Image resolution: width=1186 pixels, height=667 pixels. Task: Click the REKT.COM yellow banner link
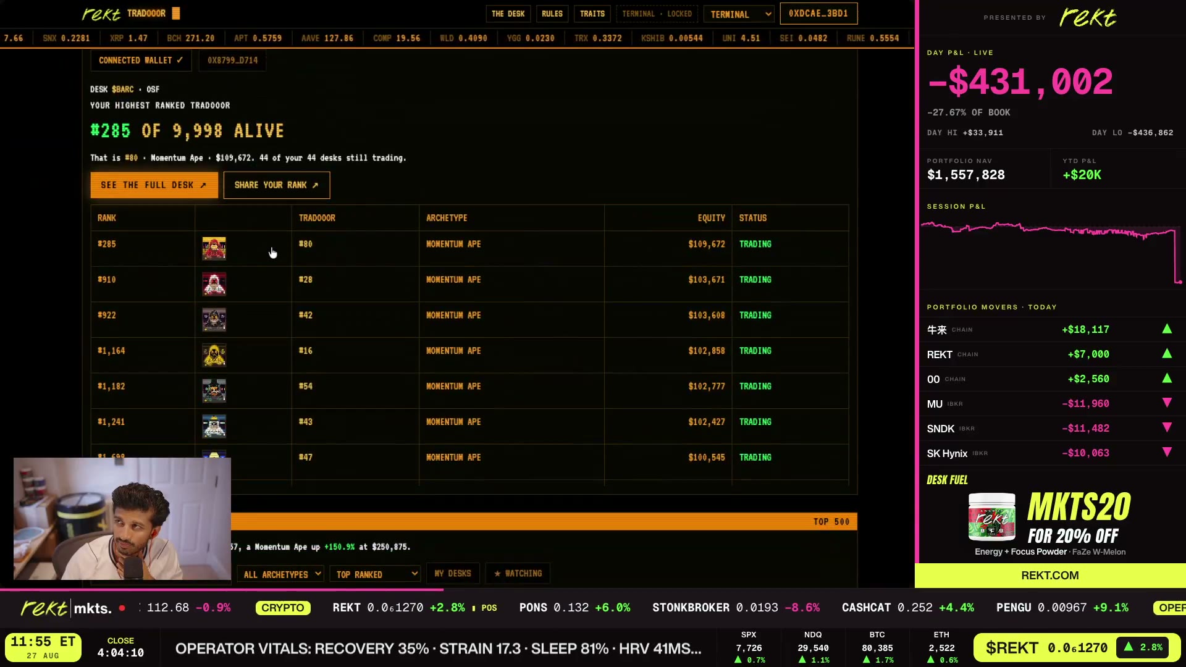coord(1050,576)
